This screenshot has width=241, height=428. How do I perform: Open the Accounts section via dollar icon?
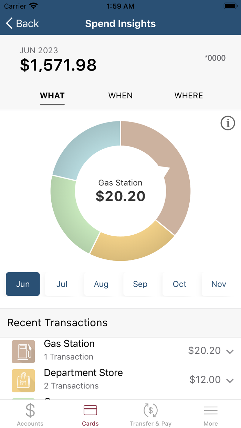(30, 410)
